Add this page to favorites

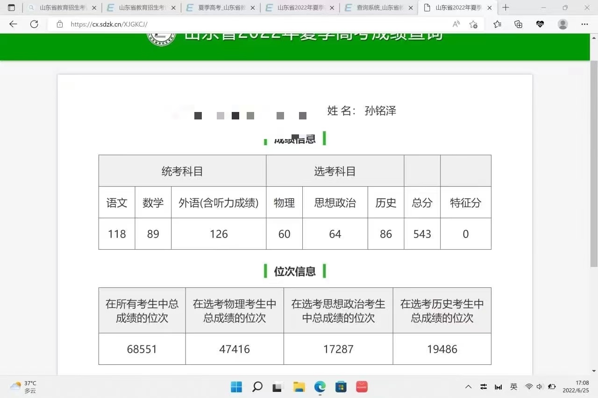click(x=473, y=24)
